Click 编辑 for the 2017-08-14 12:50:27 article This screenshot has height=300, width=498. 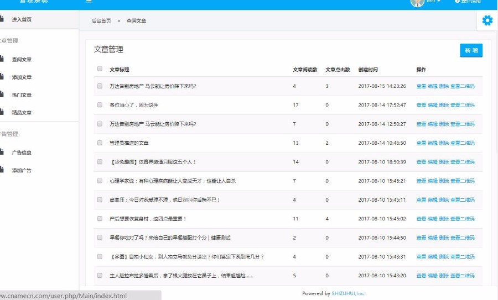pos(433,124)
